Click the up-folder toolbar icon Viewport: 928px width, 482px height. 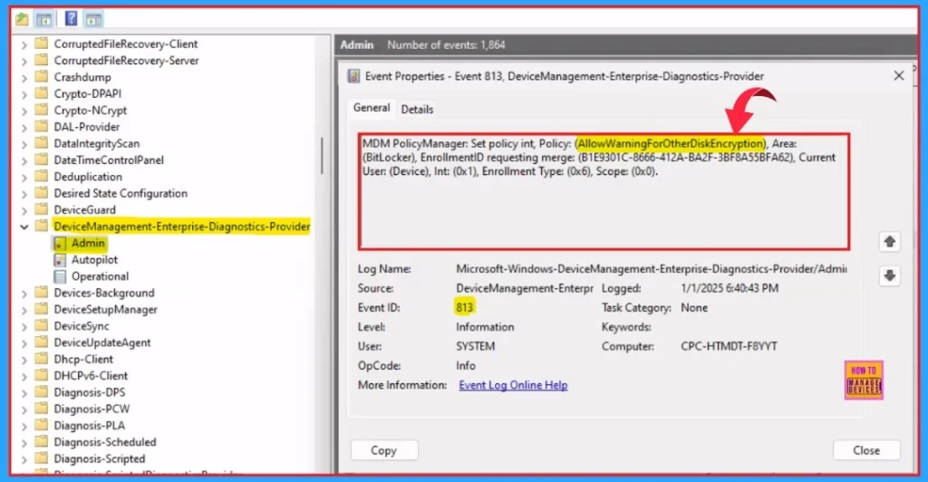(x=22, y=19)
